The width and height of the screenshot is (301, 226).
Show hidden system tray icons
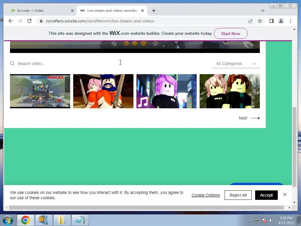(x=250, y=220)
